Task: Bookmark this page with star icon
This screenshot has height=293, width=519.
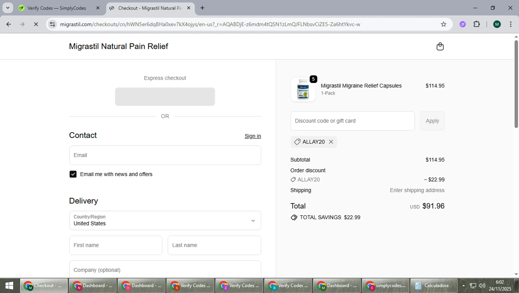Action: (x=444, y=24)
